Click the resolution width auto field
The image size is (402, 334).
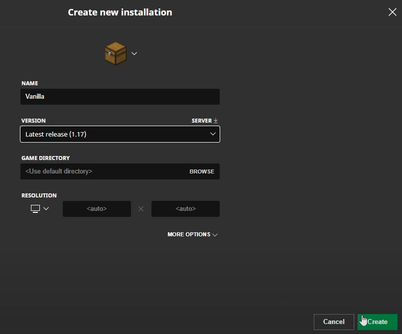click(x=97, y=209)
